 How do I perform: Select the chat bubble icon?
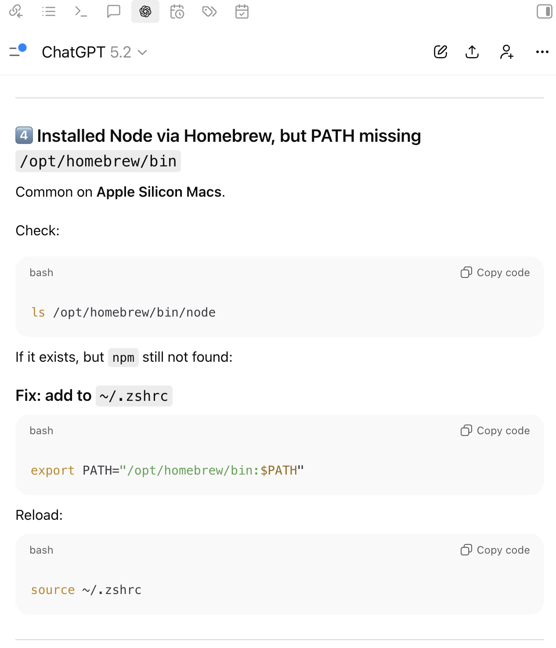113,11
